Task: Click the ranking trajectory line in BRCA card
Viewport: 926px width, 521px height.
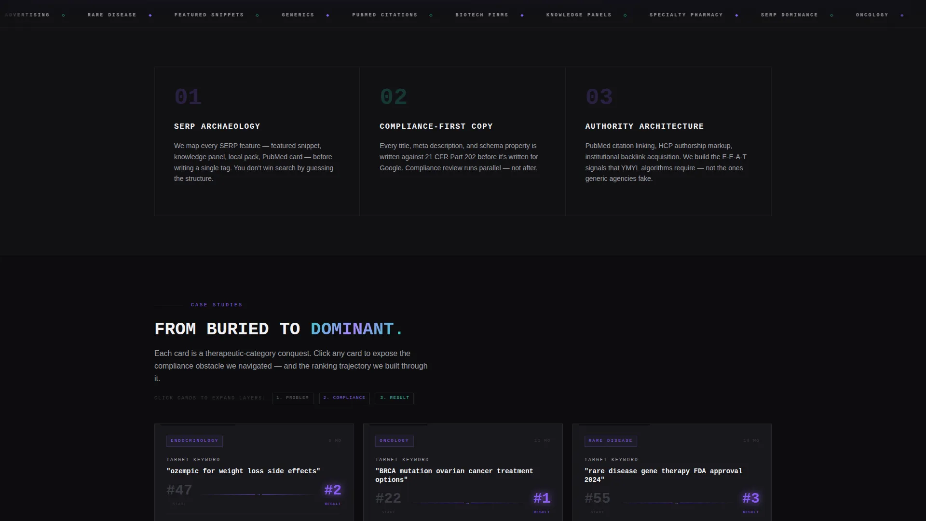Action: pos(467,503)
